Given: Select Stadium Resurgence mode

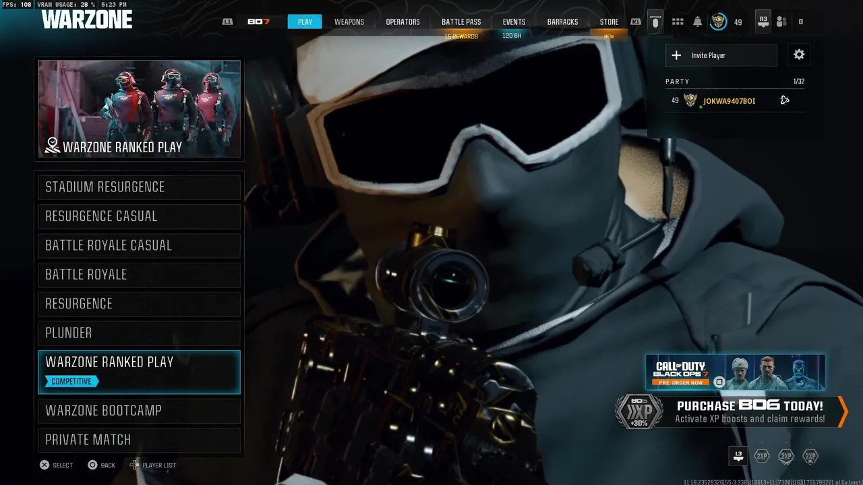Looking at the screenshot, I should pos(139,187).
